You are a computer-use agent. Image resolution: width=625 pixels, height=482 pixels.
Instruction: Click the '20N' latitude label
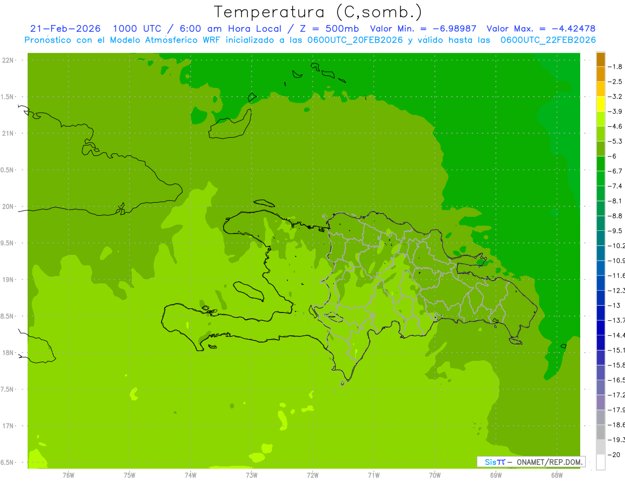tap(8, 206)
